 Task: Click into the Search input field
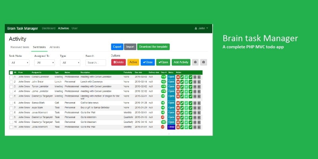pyautogui.click(x=95, y=62)
